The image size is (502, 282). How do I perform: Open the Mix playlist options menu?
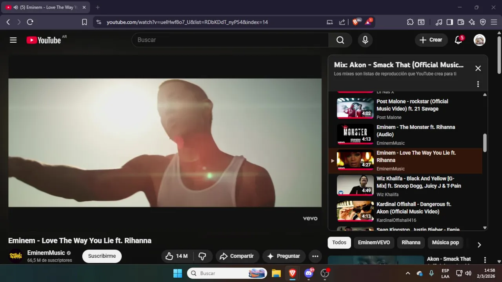tap(478, 84)
